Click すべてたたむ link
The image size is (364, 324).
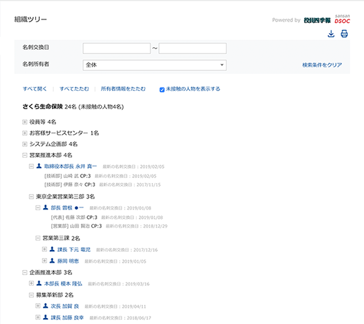(74, 89)
